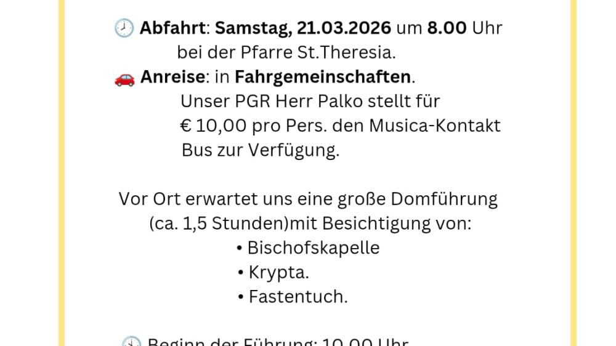
Task: Click the bold word Fahrgemeinschaften
Action: [323, 77]
